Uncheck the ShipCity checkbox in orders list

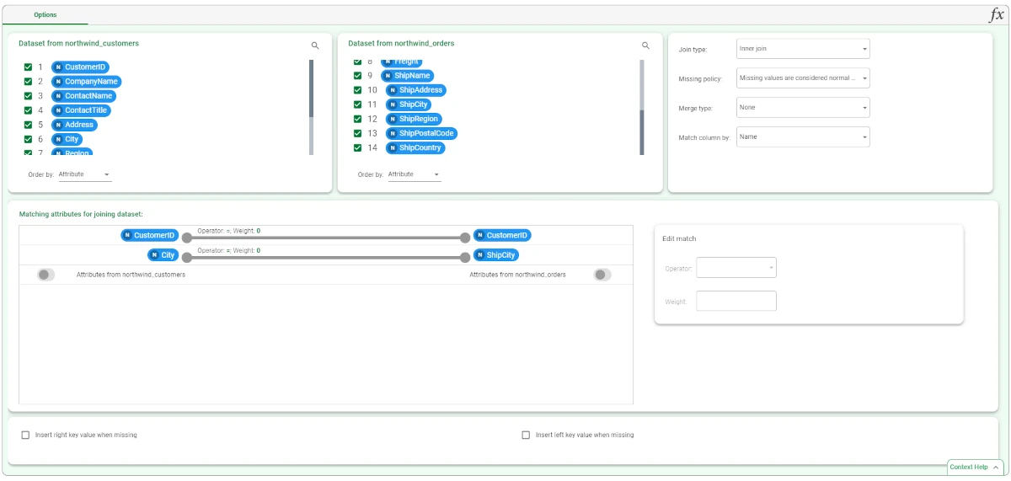(357, 104)
